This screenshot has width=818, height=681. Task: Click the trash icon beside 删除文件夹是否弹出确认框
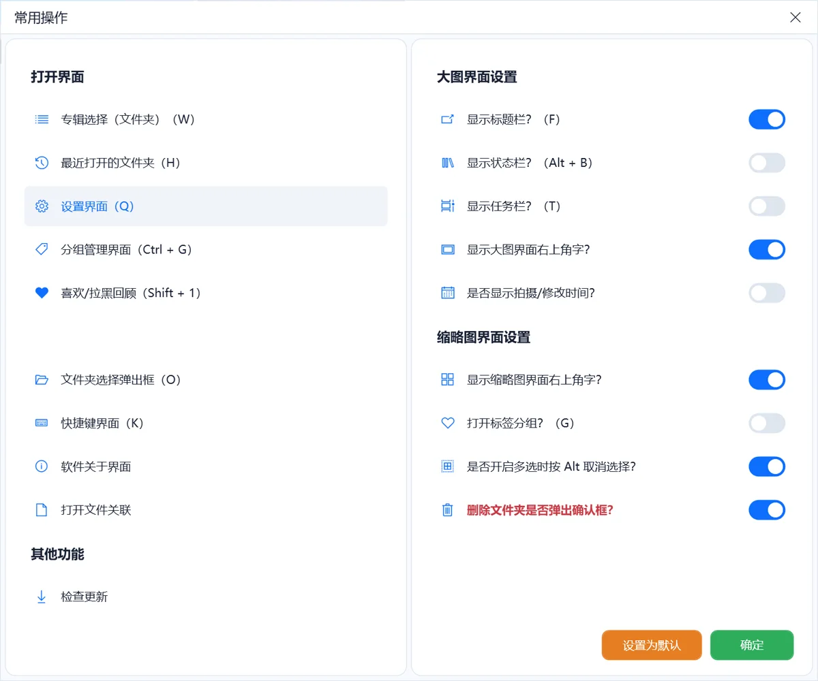click(x=448, y=510)
